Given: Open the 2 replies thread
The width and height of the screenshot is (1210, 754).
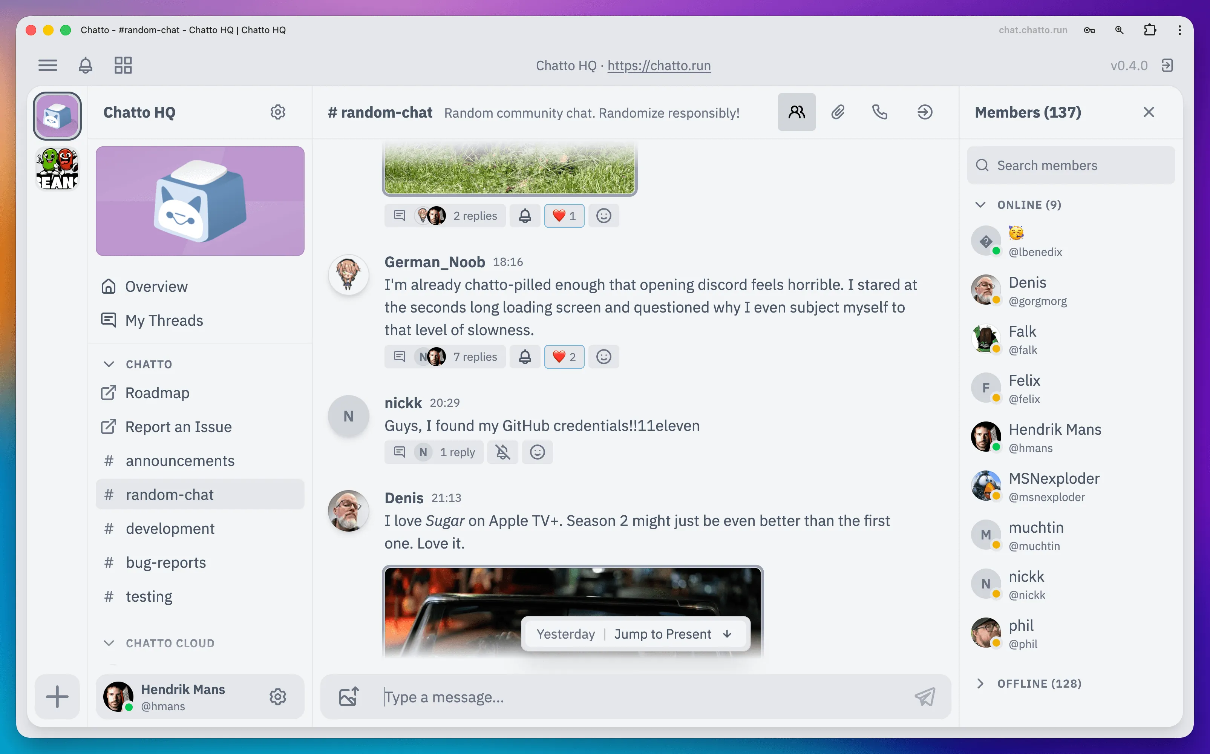Looking at the screenshot, I should pos(445,216).
